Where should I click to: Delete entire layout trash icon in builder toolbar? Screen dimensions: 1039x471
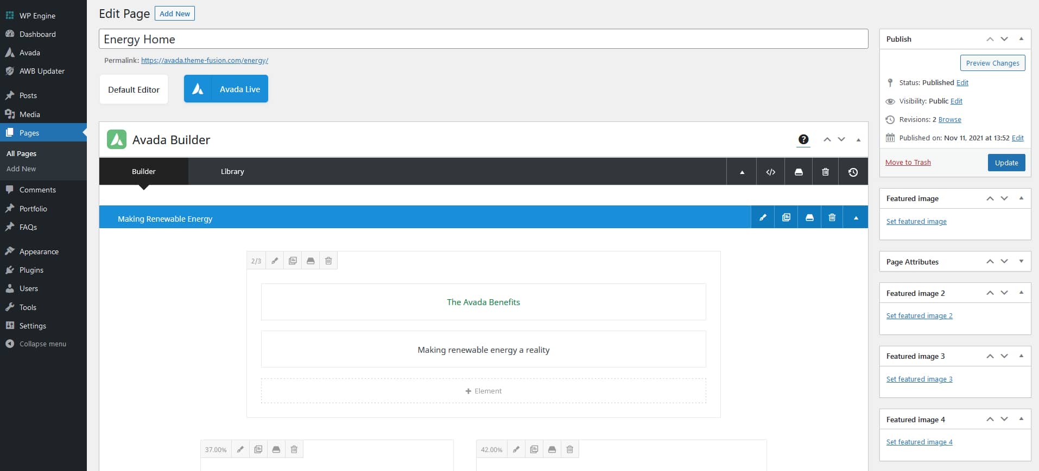tap(825, 172)
